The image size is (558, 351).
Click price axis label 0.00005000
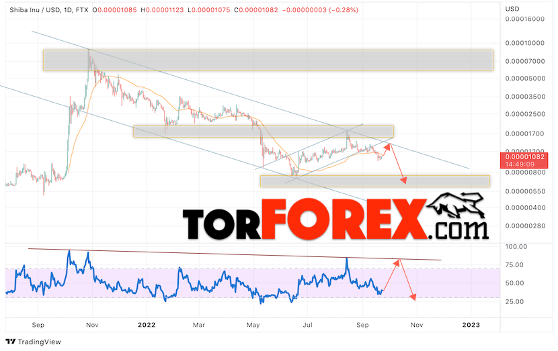[x=525, y=78]
